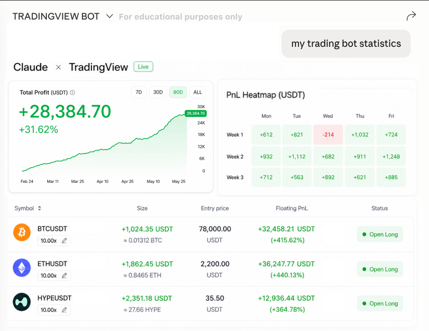Click Week 1 Friday cell +724
Screen dimensions: 429x331
pyautogui.click(x=391, y=135)
